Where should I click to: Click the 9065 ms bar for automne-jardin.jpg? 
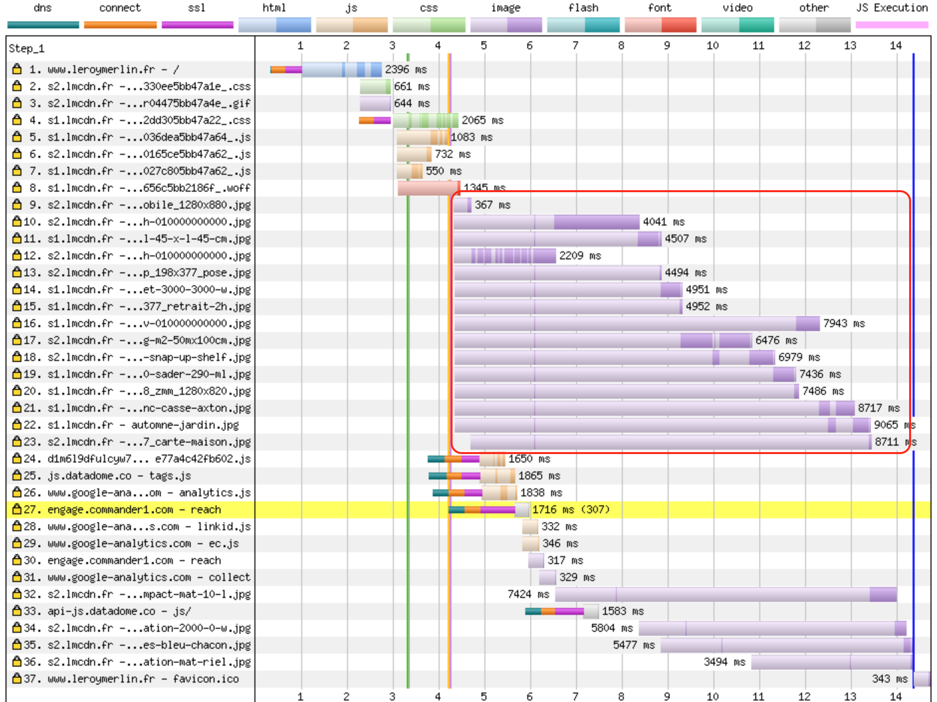coord(662,425)
